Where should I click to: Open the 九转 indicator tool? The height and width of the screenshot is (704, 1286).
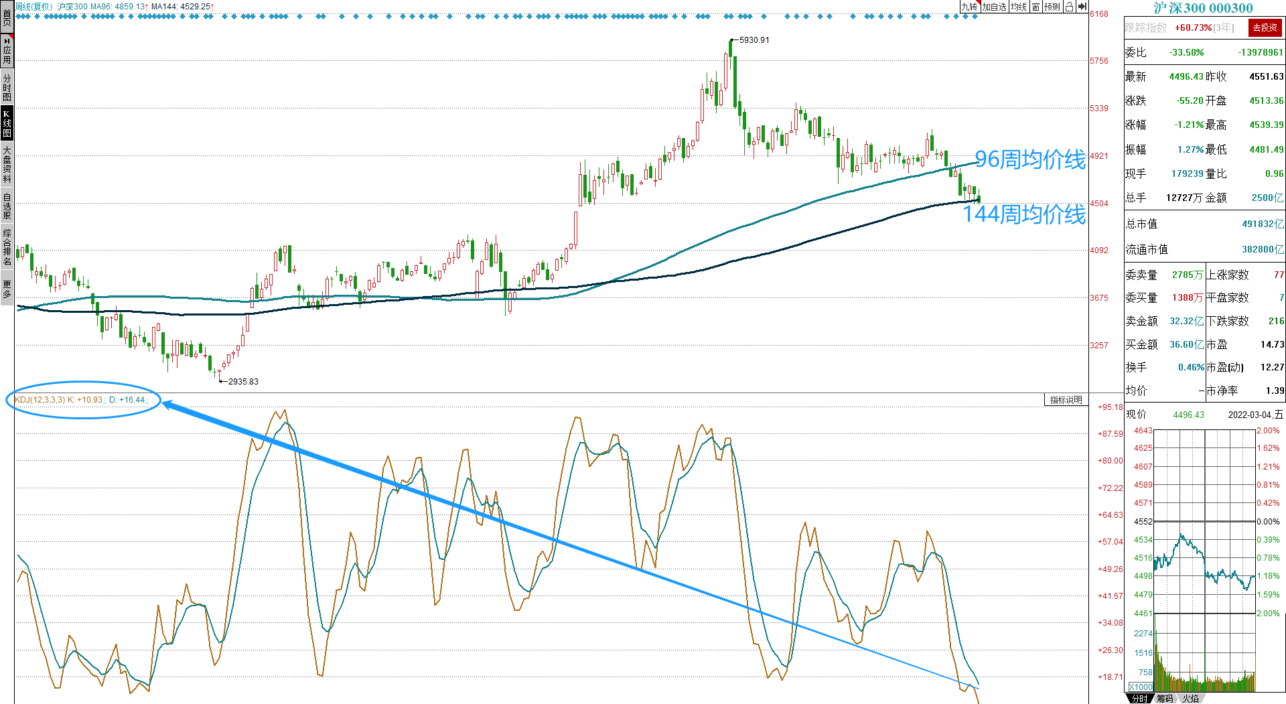tap(969, 7)
